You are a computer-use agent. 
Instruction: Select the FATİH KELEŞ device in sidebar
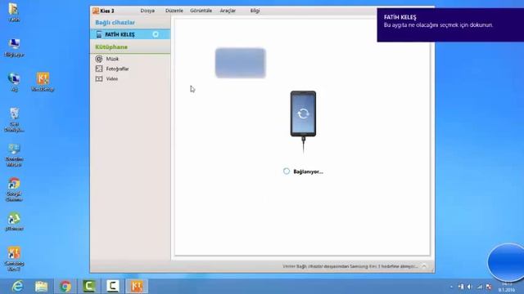click(130, 34)
